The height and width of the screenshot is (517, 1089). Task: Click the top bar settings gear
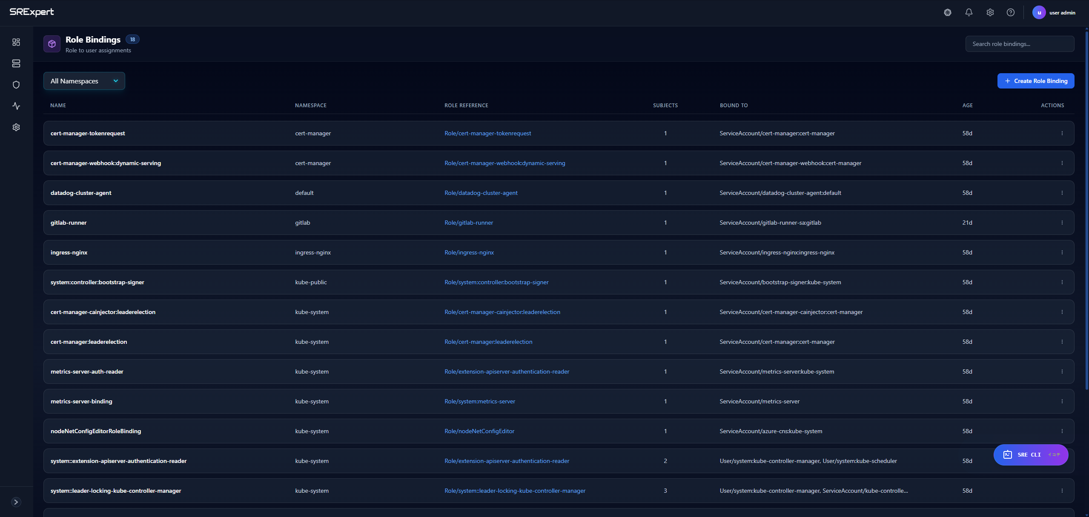coord(990,12)
